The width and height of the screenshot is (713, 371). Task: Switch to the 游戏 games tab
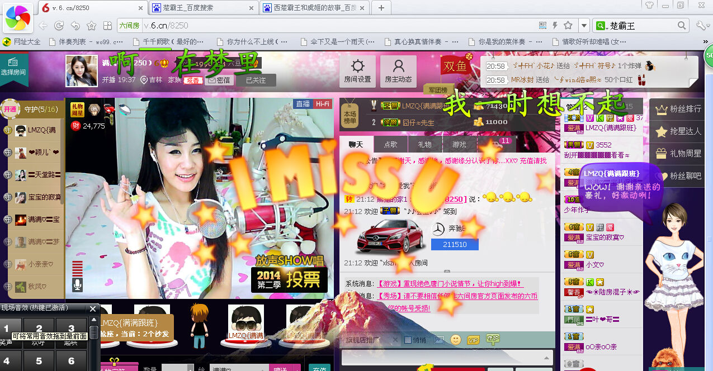459,144
